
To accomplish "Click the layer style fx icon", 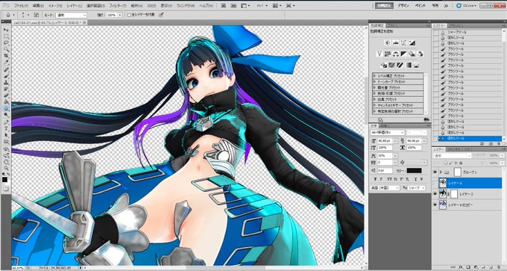I will pos(462,268).
